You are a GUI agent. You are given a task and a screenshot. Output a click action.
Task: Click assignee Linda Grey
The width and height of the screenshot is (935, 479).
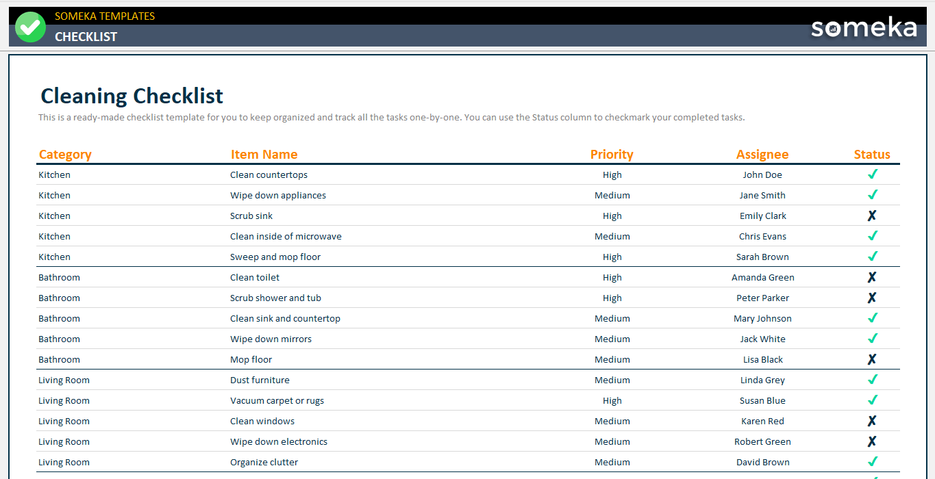pyautogui.click(x=762, y=380)
